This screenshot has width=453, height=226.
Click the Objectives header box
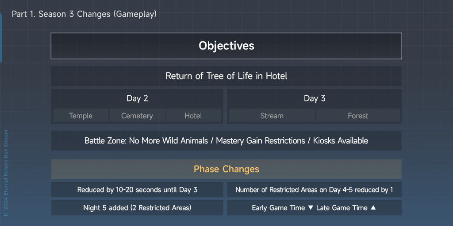coord(226,46)
